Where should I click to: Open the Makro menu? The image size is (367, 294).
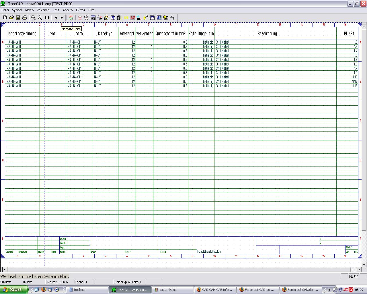point(30,10)
